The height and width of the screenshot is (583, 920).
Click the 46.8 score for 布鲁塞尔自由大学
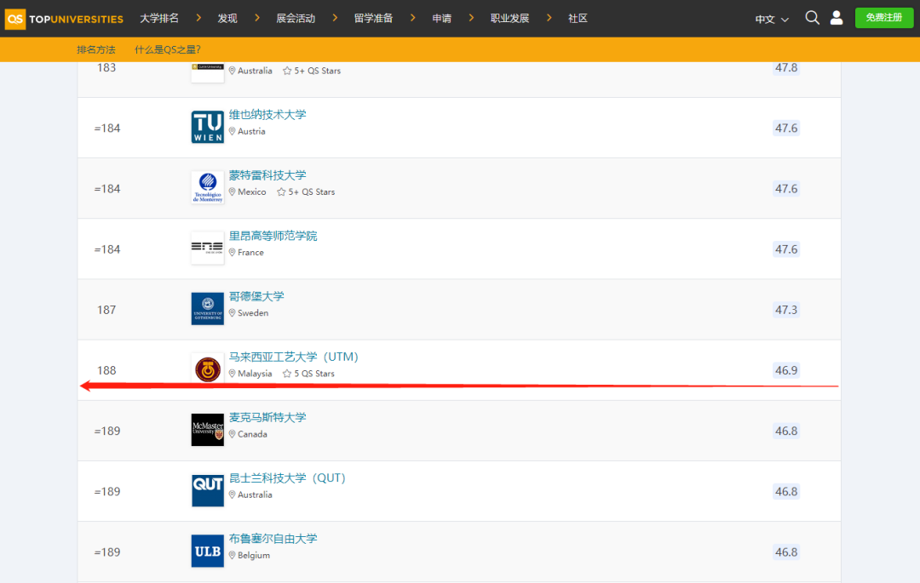click(x=786, y=552)
